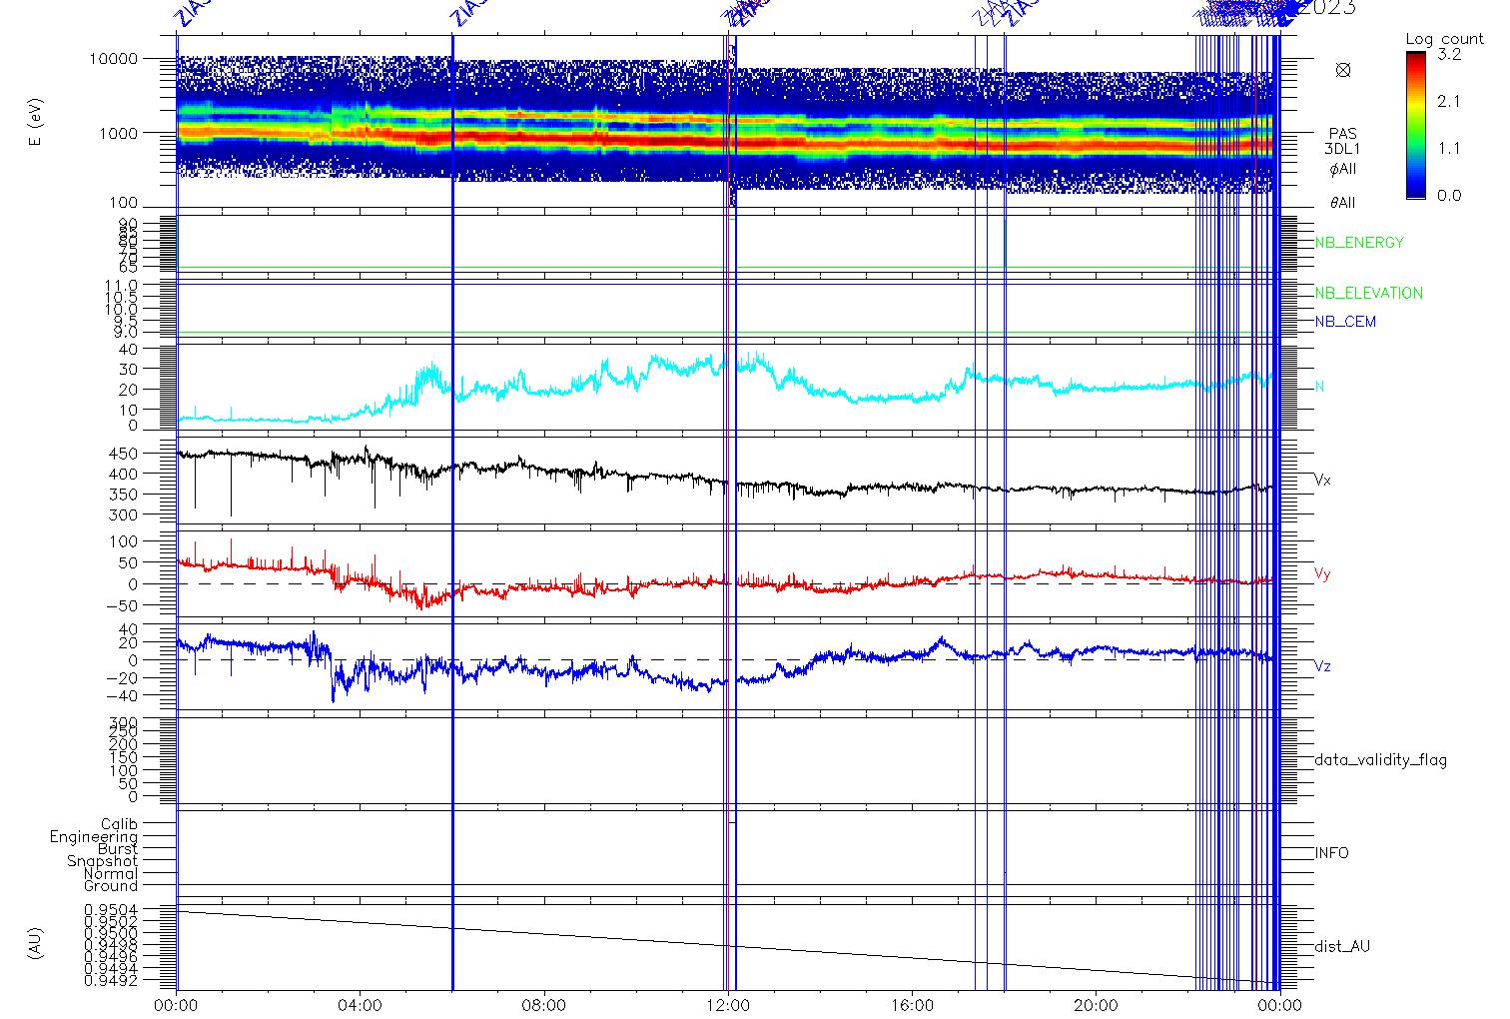Screen dimensions: 1510x1019
Task: Click the 04:00 time axis label
Action: pos(361,1005)
